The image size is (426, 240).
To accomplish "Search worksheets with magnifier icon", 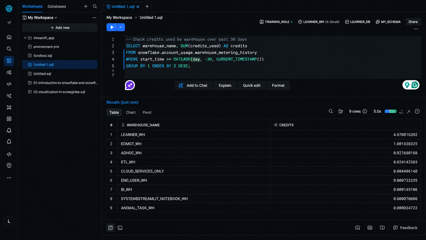I will (x=95, y=6).
